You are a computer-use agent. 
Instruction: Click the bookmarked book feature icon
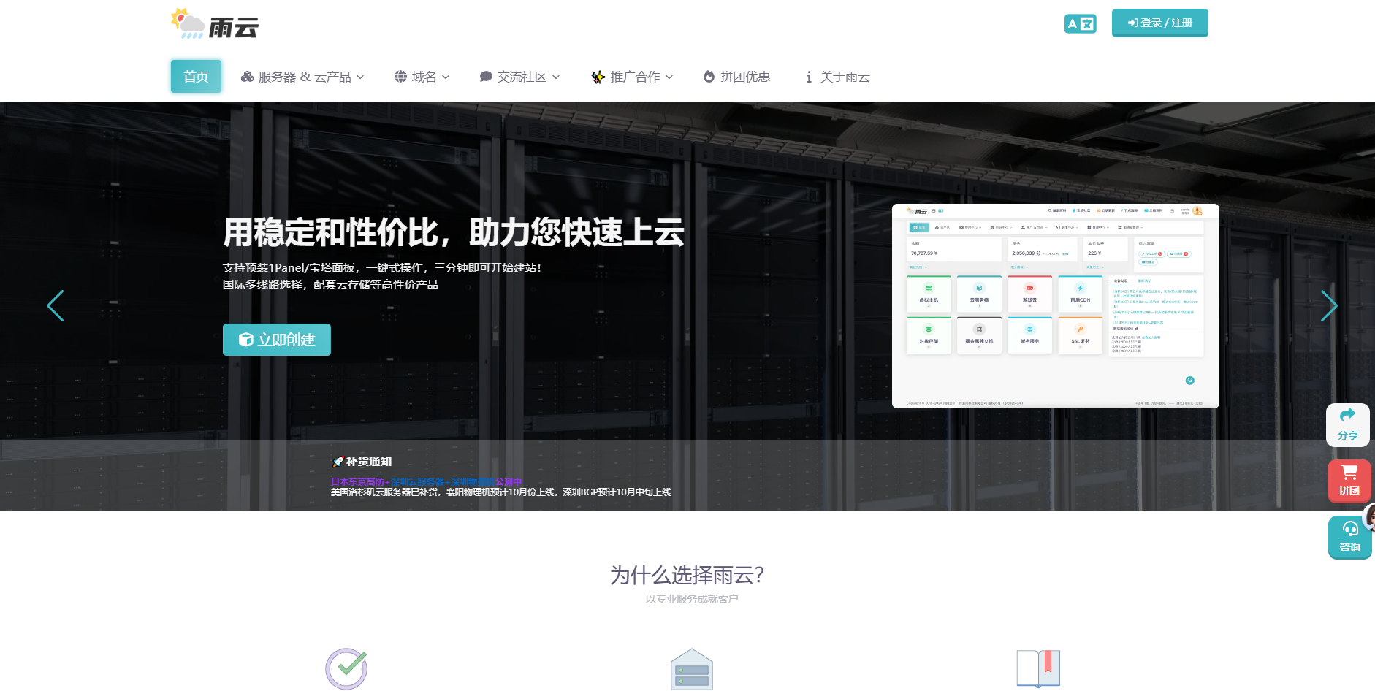[1038, 668]
